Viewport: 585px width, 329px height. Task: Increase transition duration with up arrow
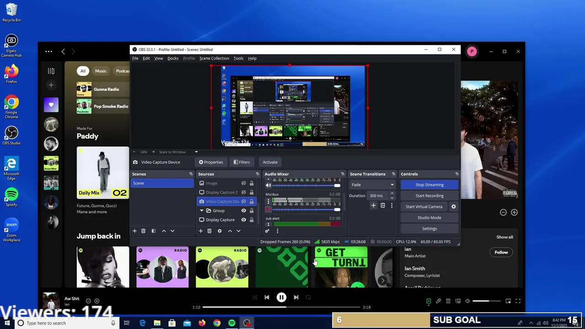coord(392,194)
